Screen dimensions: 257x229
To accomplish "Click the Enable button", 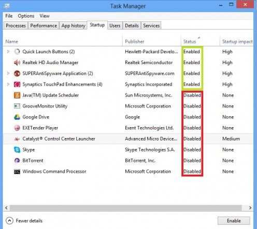I will (x=234, y=221).
